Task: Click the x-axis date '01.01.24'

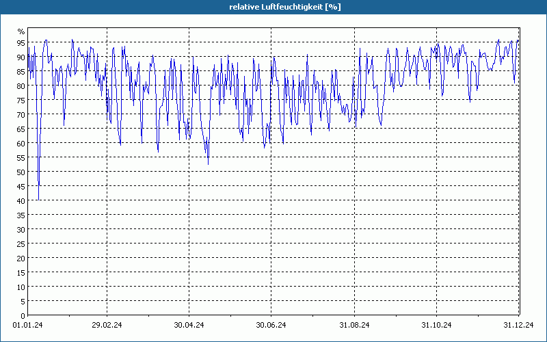Action: 27,325
